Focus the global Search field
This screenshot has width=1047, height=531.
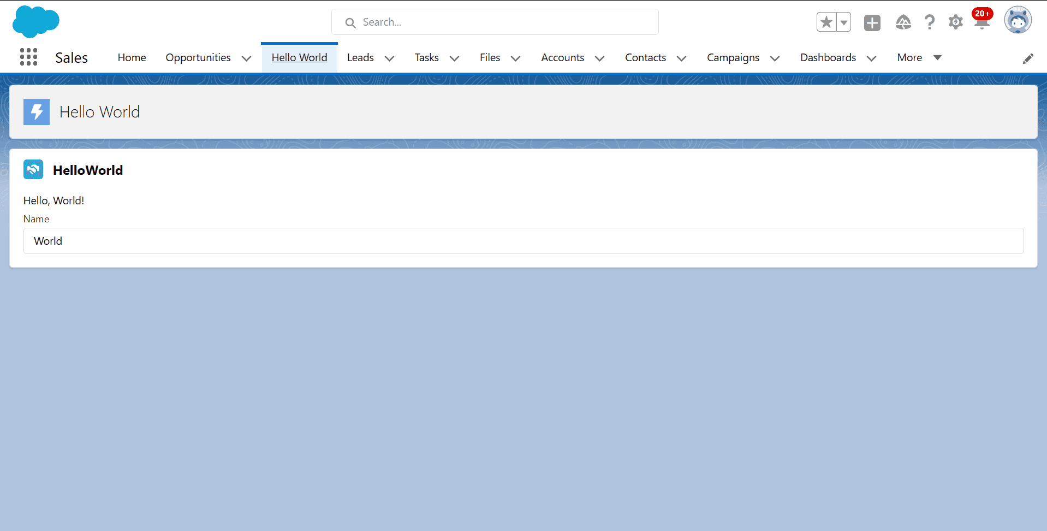(495, 22)
